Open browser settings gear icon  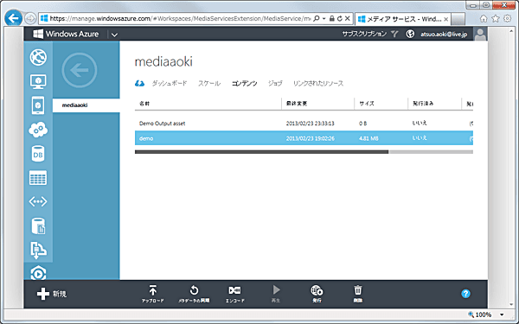508,18
